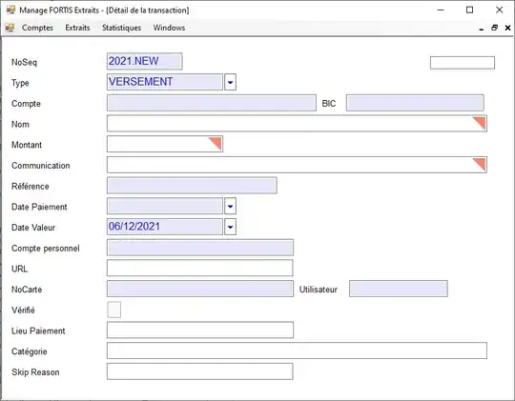Click the Compte personnel label

46,248
